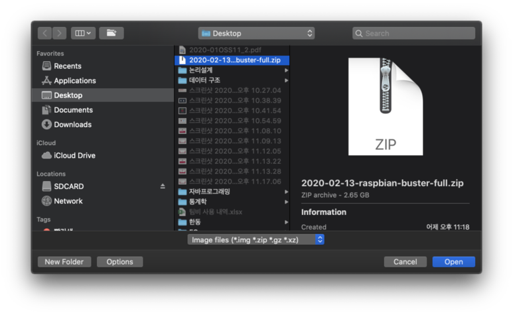The height and width of the screenshot is (315, 513).
Task: Select the SDCARD volume
Action: [x=103, y=186]
